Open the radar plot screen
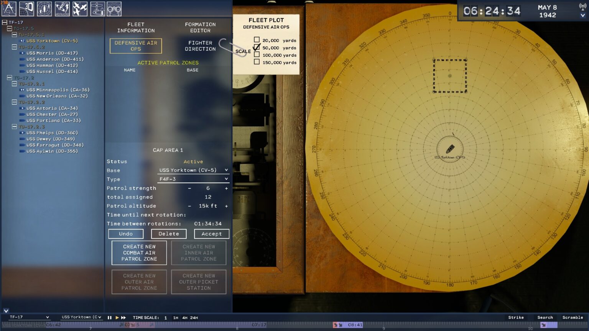Screen dimensions: 589x331 point(44,8)
